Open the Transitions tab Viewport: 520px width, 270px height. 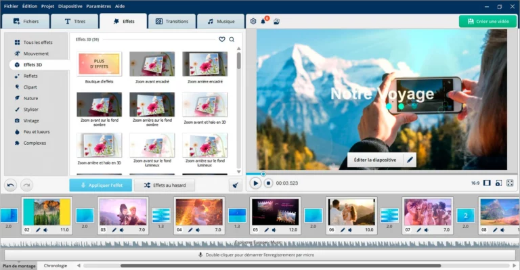tap(172, 21)
